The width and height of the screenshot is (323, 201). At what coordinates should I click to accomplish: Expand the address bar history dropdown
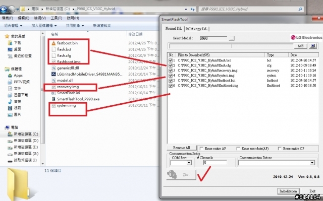tap(186, 9)
